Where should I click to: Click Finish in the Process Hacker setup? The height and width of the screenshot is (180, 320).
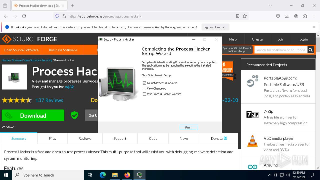coord(189,127)
